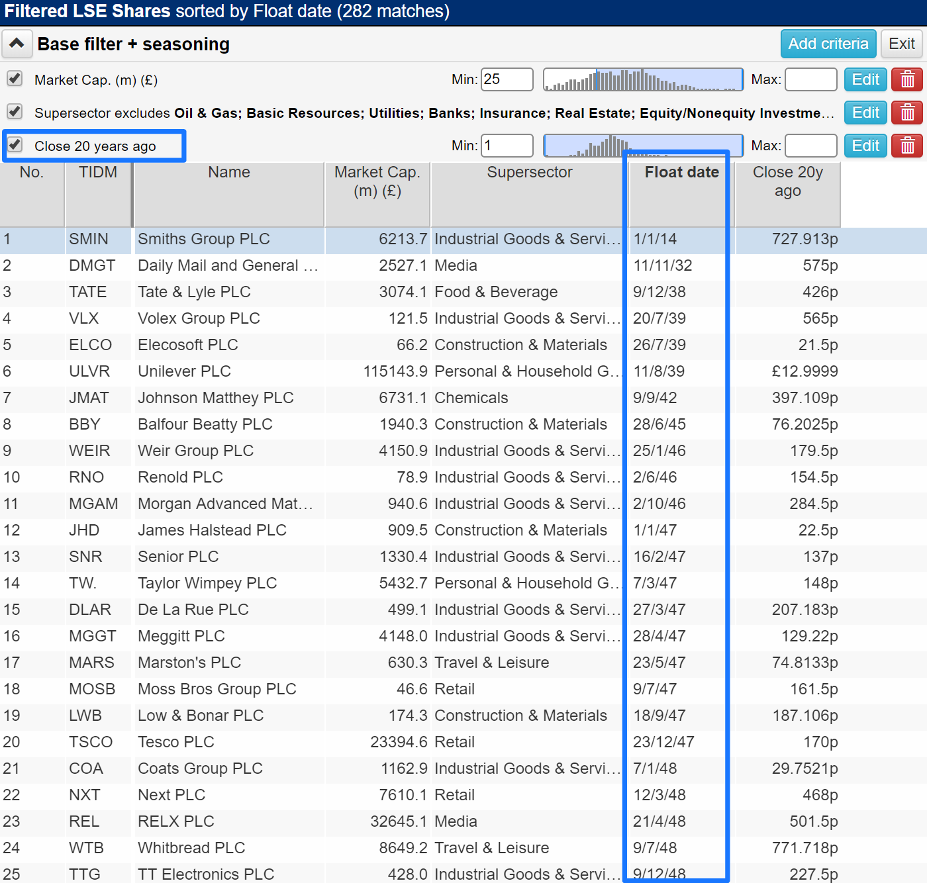This screenshot has width=927, height=883.
Task: Click the Add criteria button
Action: pyautogui.click(x=828, y=44)
